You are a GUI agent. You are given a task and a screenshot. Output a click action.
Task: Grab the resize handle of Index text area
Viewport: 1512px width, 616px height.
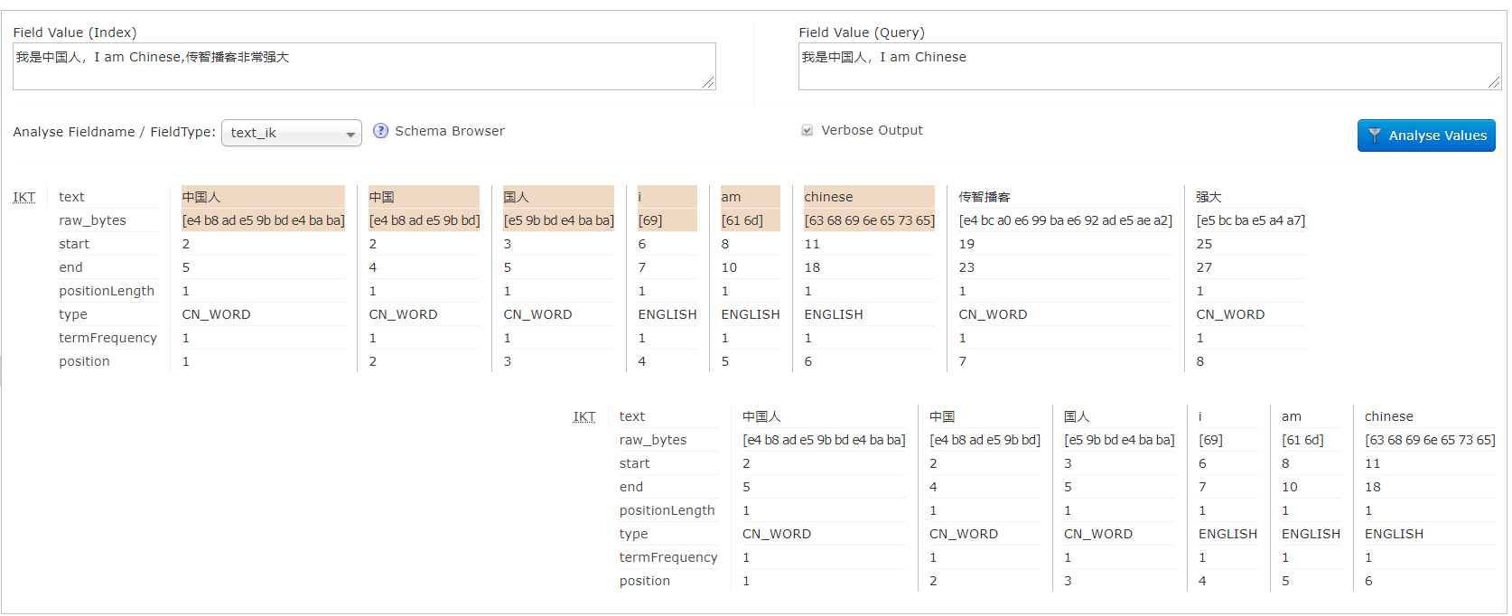pos(708,83)
